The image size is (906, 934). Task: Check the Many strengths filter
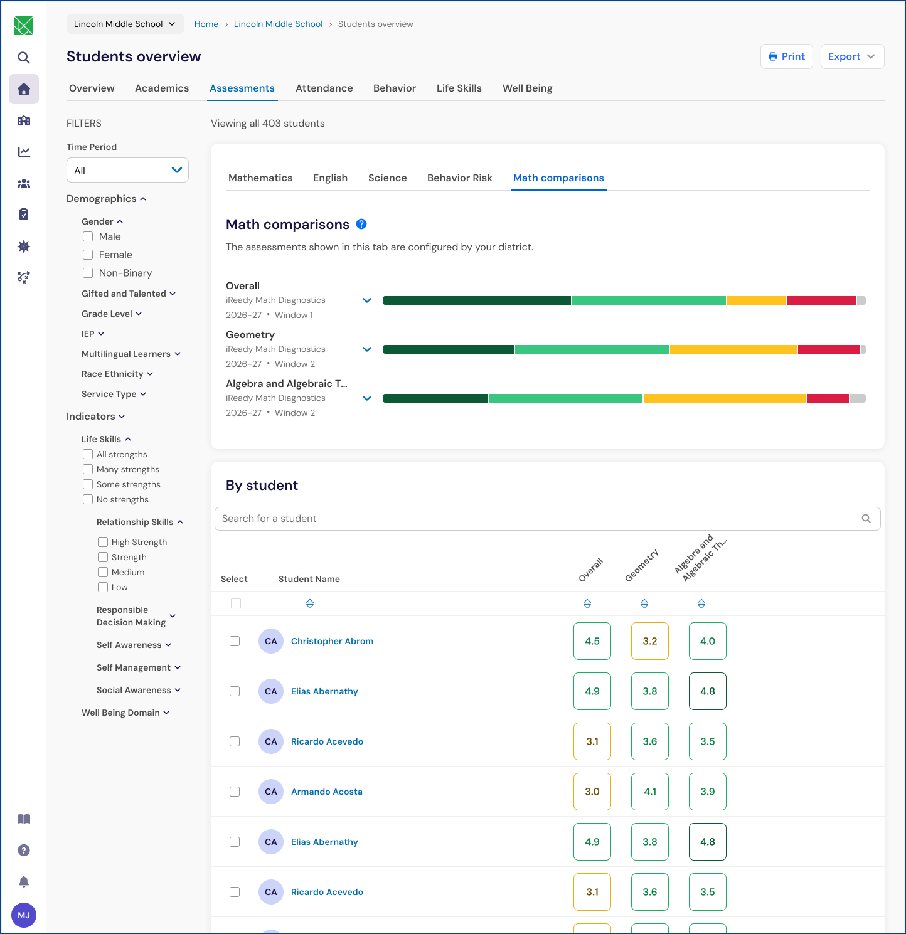click(88, 469)
